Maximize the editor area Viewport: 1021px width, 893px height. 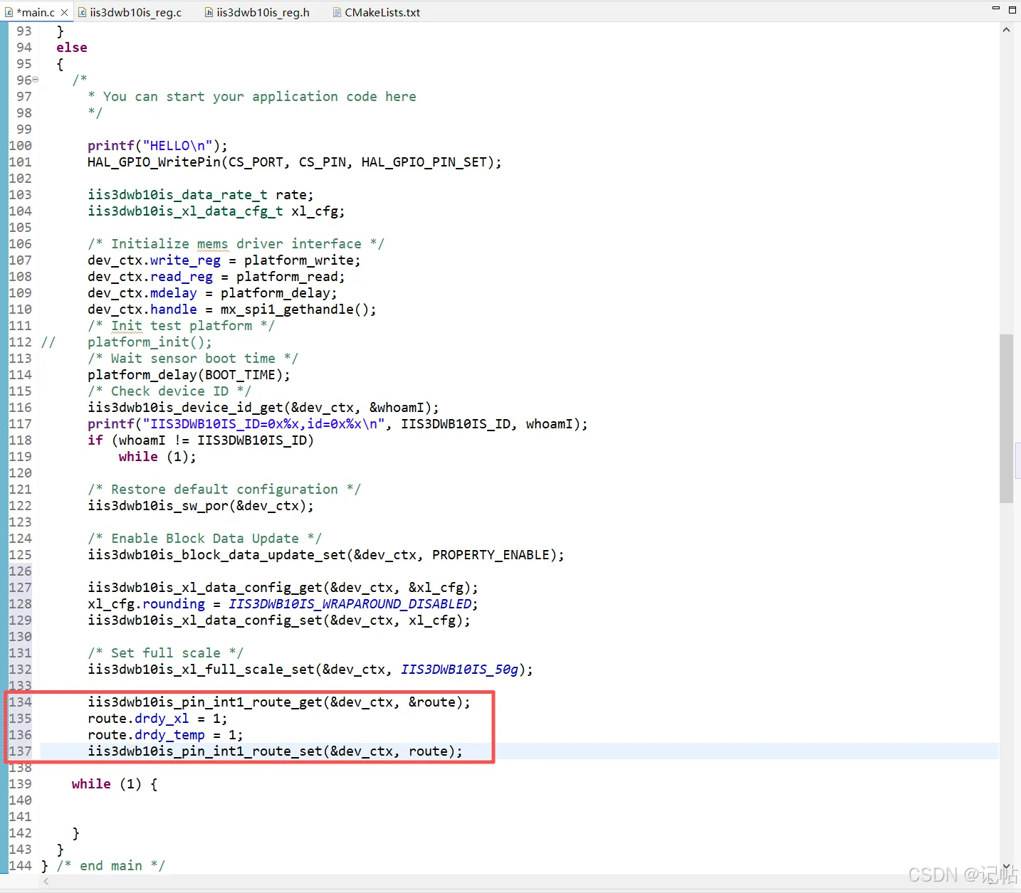point(1012,9)
